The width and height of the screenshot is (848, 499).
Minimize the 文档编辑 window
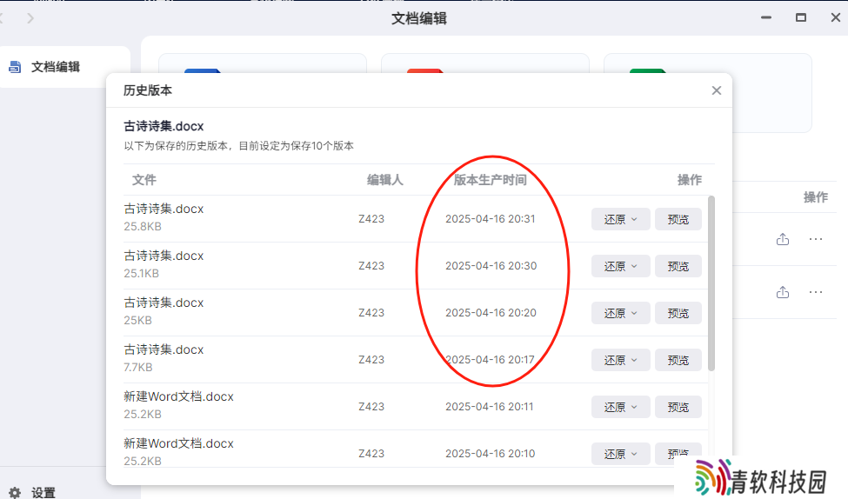pyautogui.click(x=766, y=18)
